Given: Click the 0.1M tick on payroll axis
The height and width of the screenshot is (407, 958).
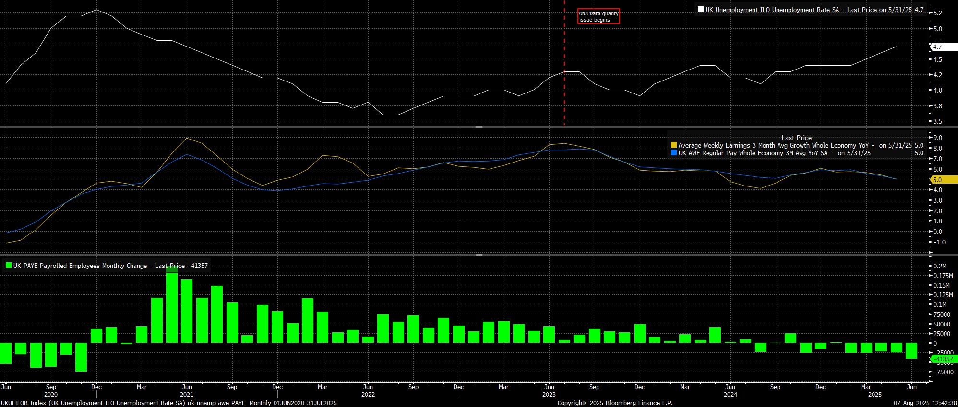Looking at the screenshot, I should (x=939, y=304).
